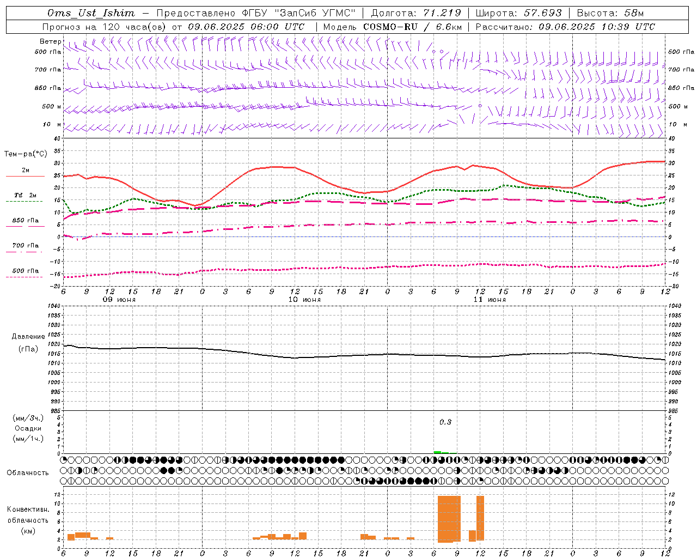Viewport: 697px width, 558px height.
Task: Select the Высота: 58м text
Action: [x=610, y=13]
